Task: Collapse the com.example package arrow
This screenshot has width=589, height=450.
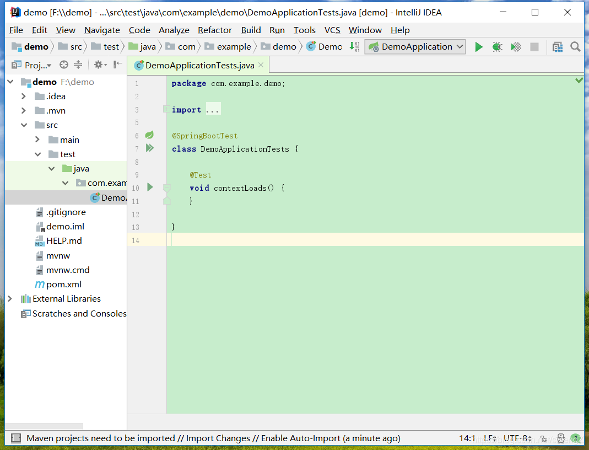Action: (x=66, y=183)
